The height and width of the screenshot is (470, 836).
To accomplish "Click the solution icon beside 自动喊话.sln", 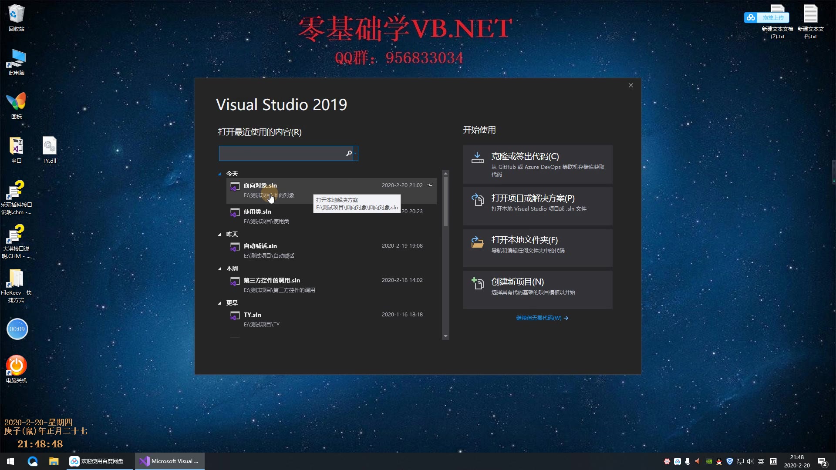I will coord(235,247).
